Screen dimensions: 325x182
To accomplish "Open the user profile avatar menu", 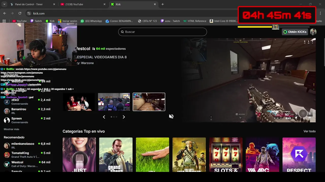I will 313,32.
